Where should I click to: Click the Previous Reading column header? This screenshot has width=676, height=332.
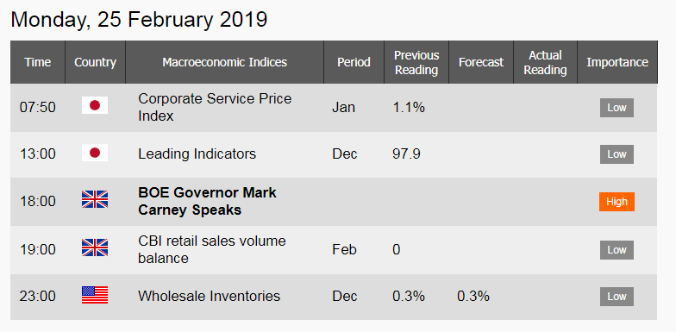point(416,62)
